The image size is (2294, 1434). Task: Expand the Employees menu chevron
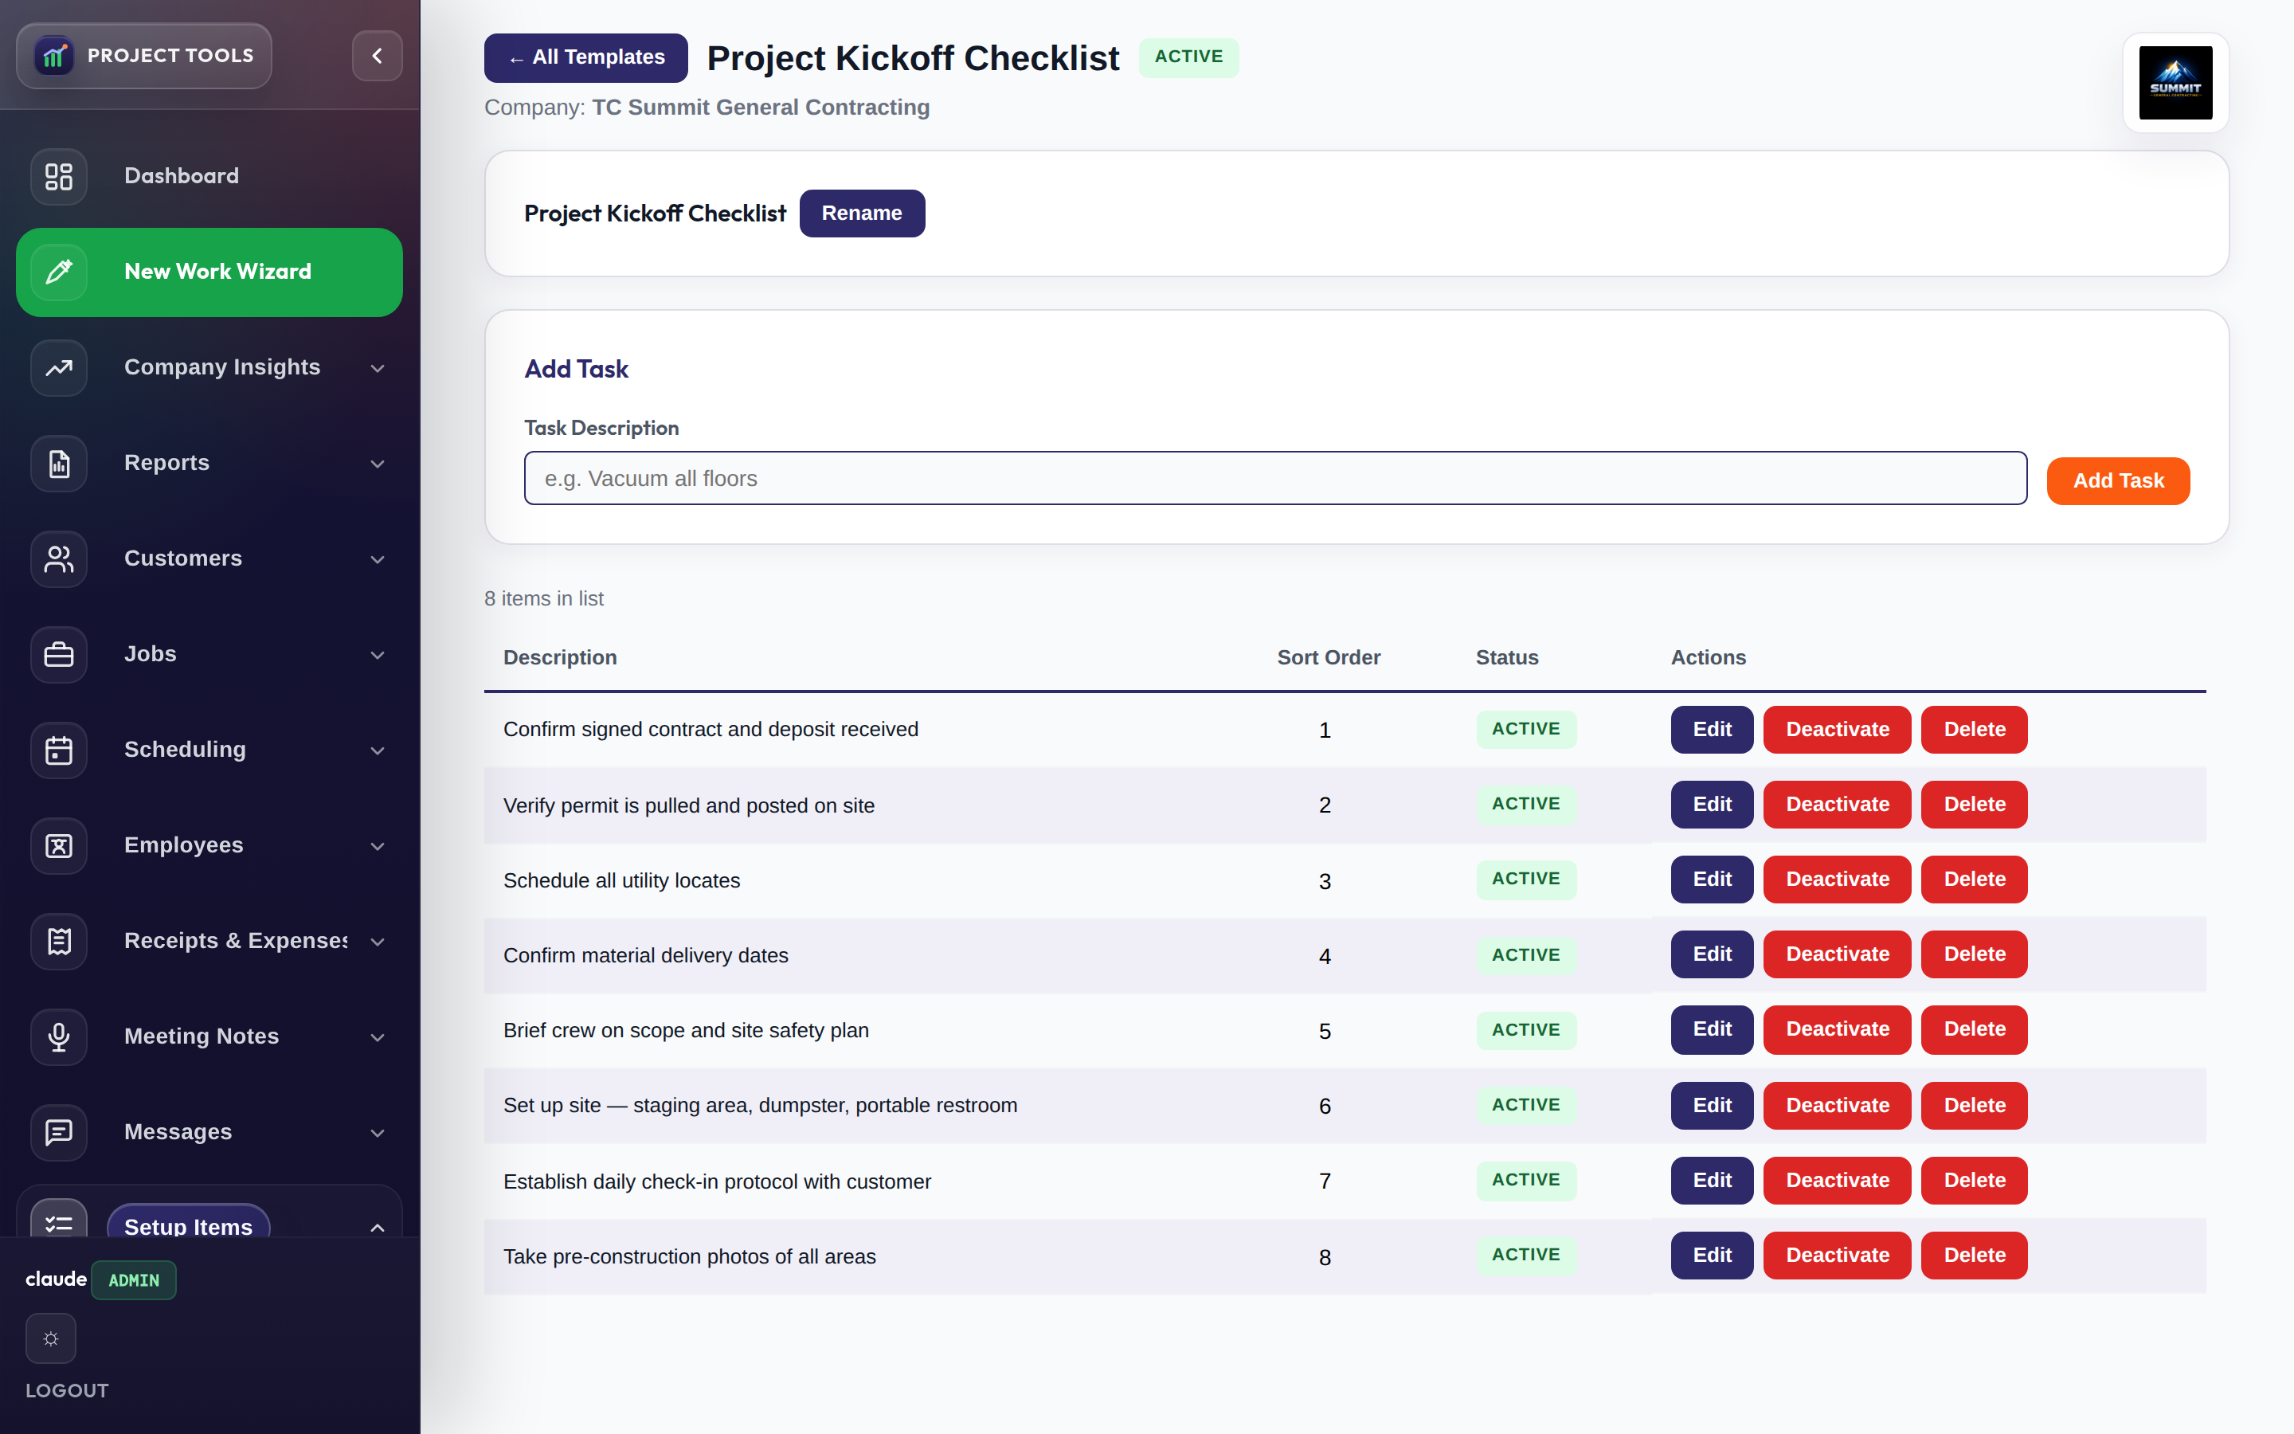click(378, 846)
